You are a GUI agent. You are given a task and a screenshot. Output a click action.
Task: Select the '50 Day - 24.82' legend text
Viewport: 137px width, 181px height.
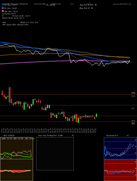coord(11,8)
